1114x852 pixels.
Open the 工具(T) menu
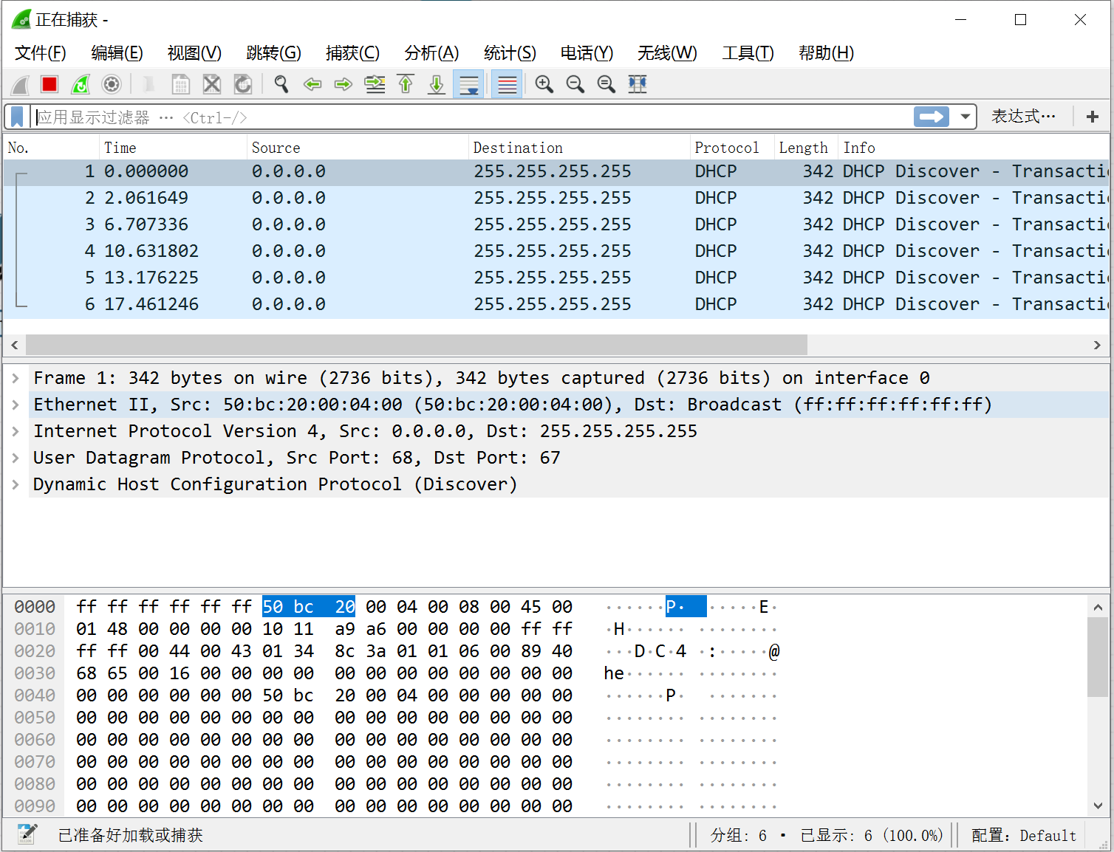click(x=748, y=53)
